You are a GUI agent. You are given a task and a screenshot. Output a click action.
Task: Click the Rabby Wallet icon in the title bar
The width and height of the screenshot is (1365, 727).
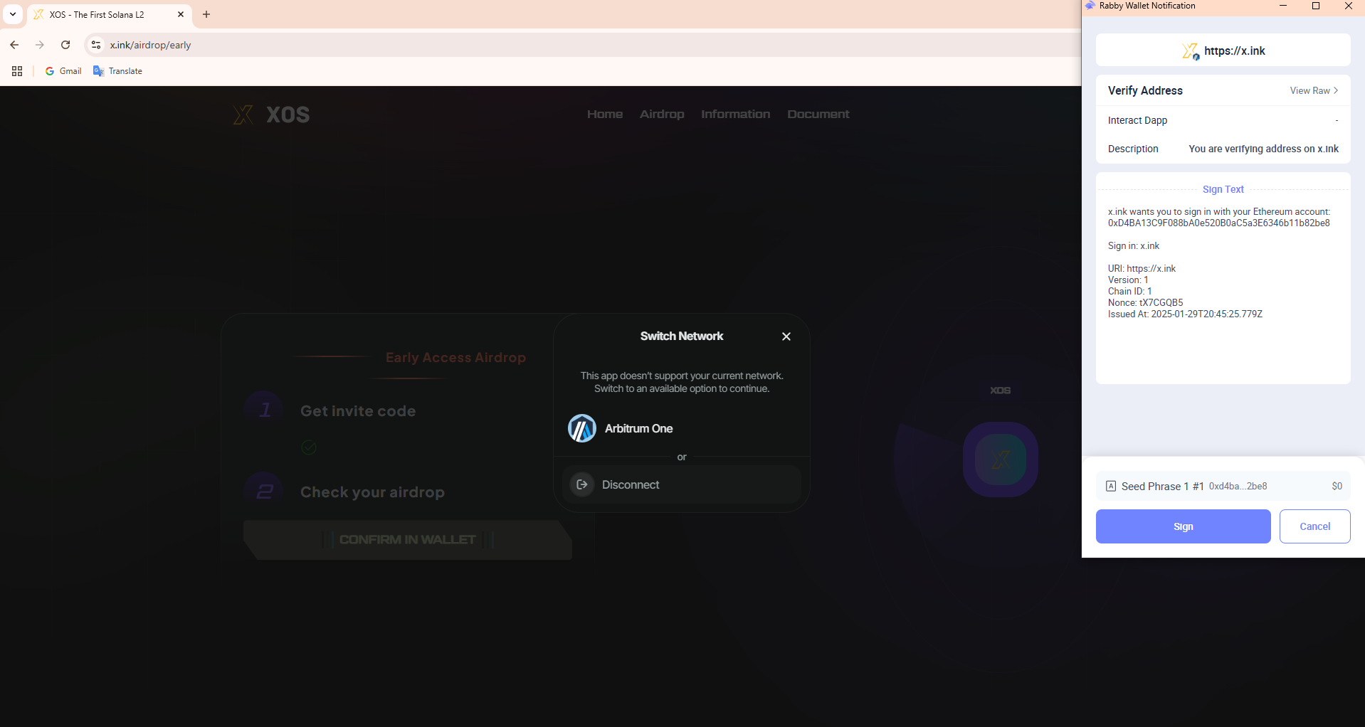1090,6
